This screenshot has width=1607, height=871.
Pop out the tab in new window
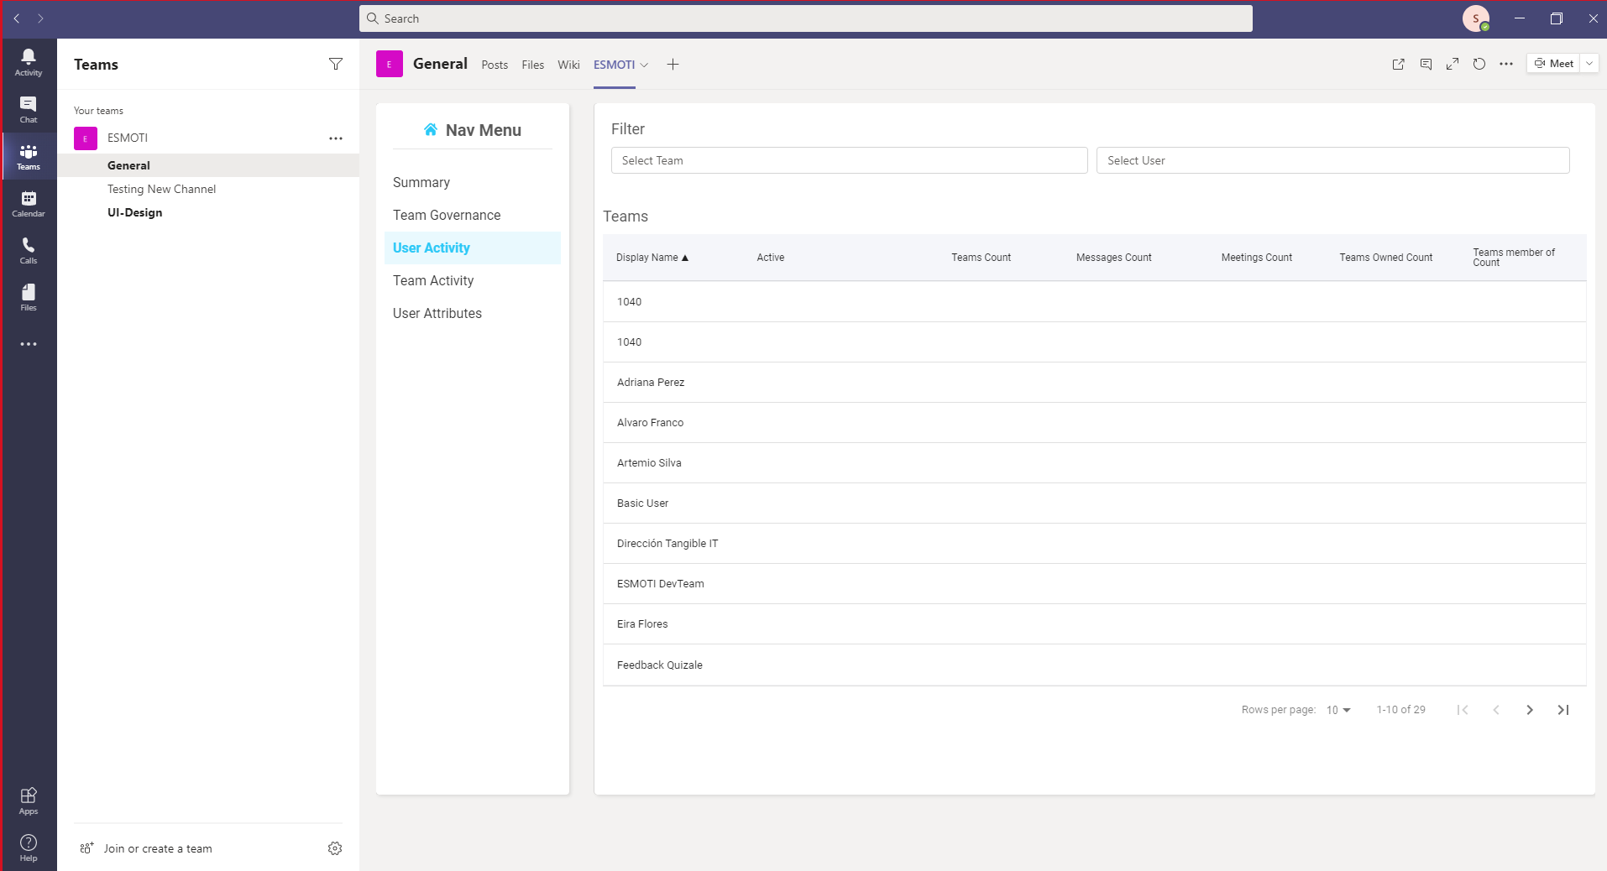coord(1399,64)
